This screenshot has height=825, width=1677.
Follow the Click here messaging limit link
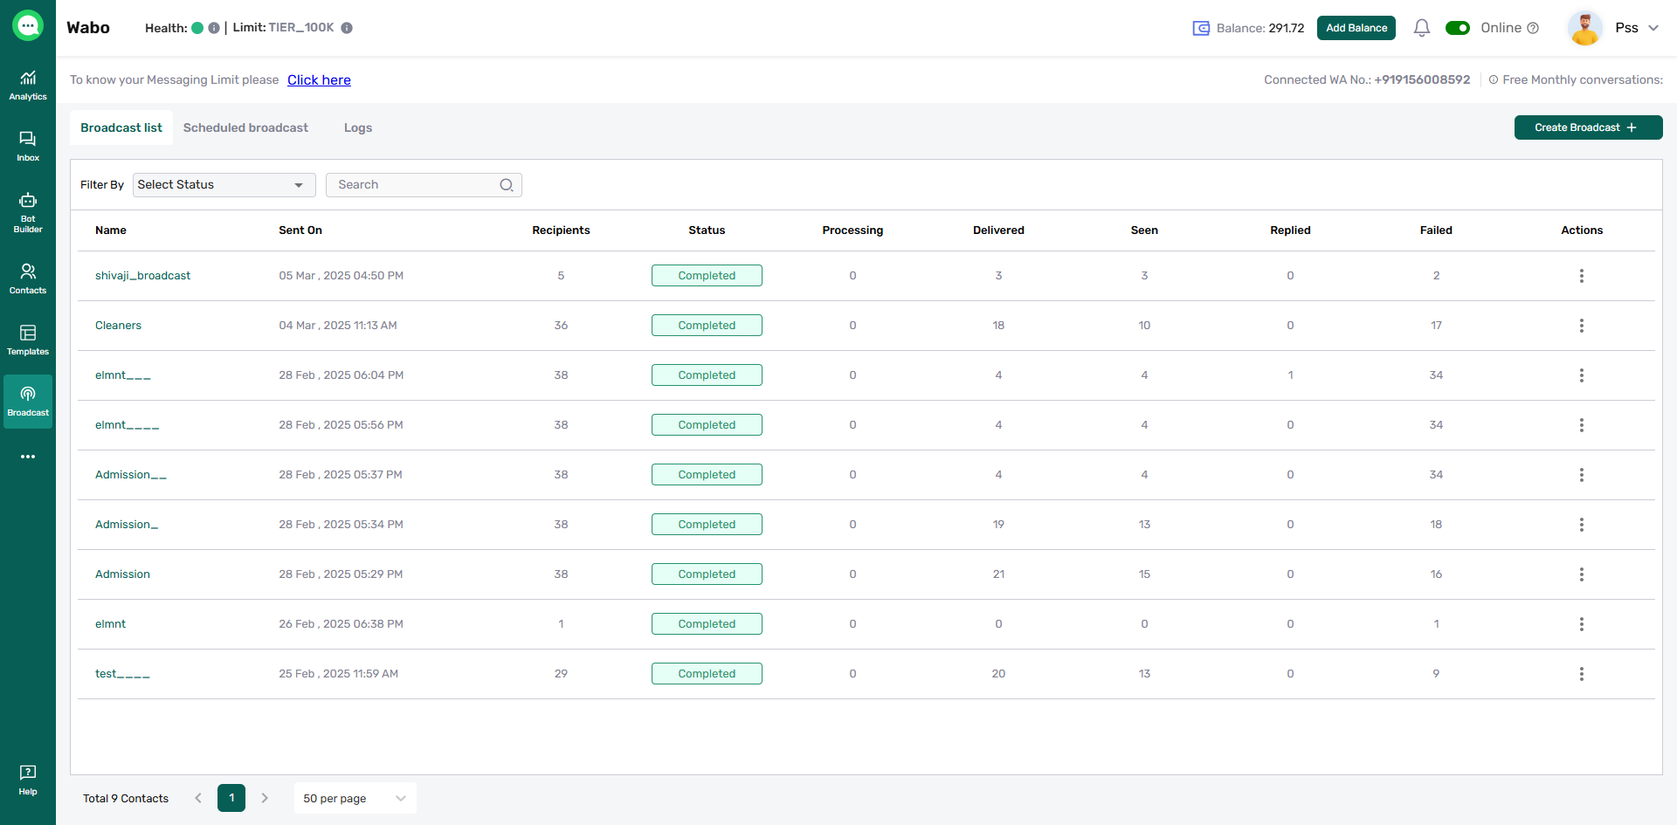click(319, 79)
